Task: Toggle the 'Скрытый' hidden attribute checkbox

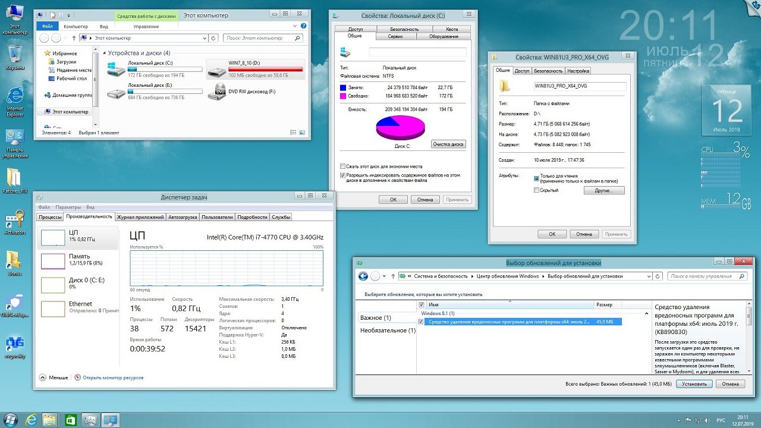Action: pos(537,190)
